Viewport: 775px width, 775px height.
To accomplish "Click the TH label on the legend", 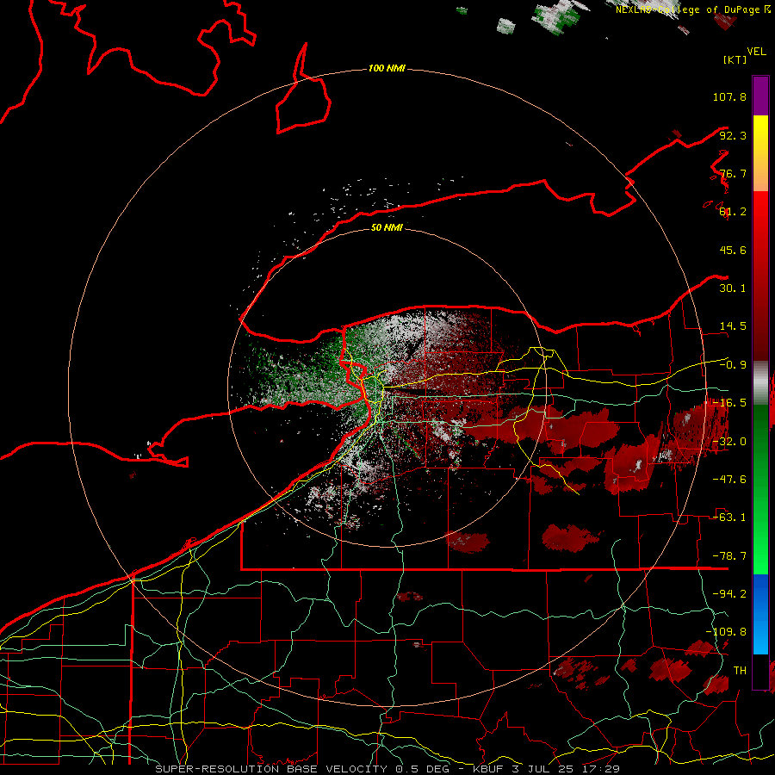I will click(x=740, y=671).
